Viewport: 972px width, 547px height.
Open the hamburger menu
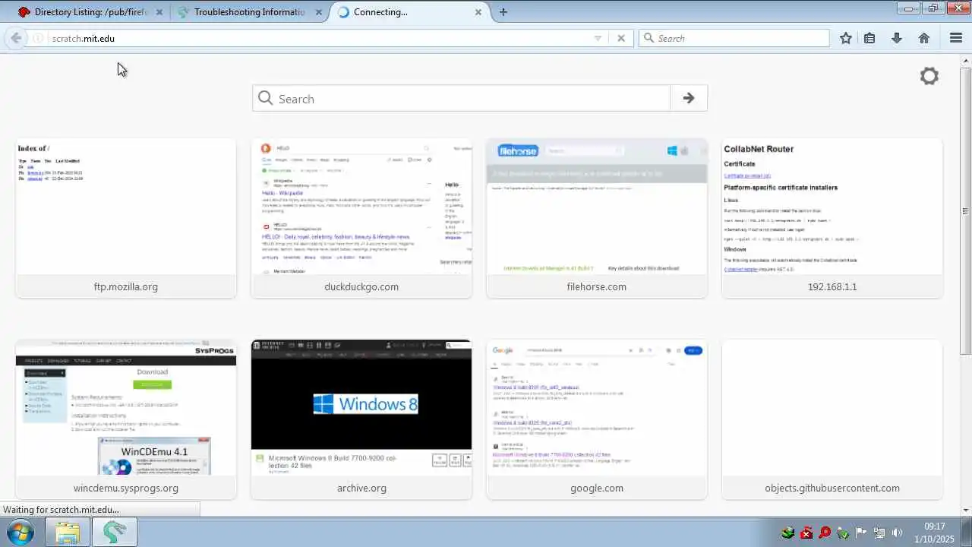point(956,38)
